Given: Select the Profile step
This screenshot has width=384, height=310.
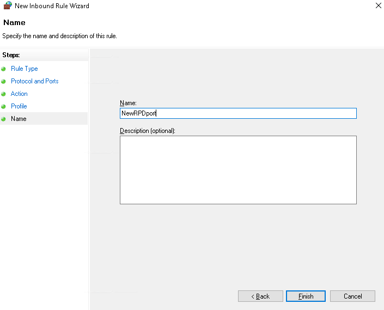Looking at the screenshot, I should (x=19, y=106).
